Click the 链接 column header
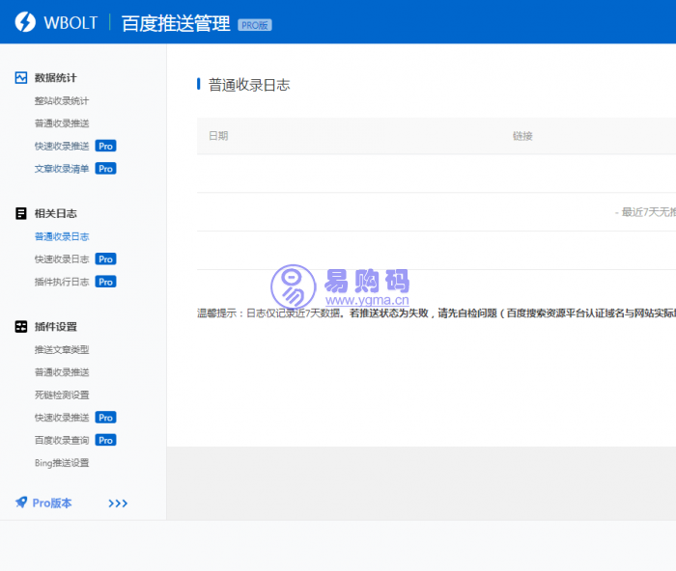676x571 pixels. (522, 136)
